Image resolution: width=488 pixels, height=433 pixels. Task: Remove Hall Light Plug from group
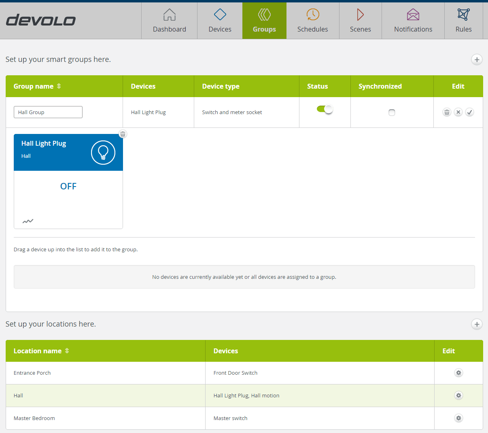click(x=123, y=134)
